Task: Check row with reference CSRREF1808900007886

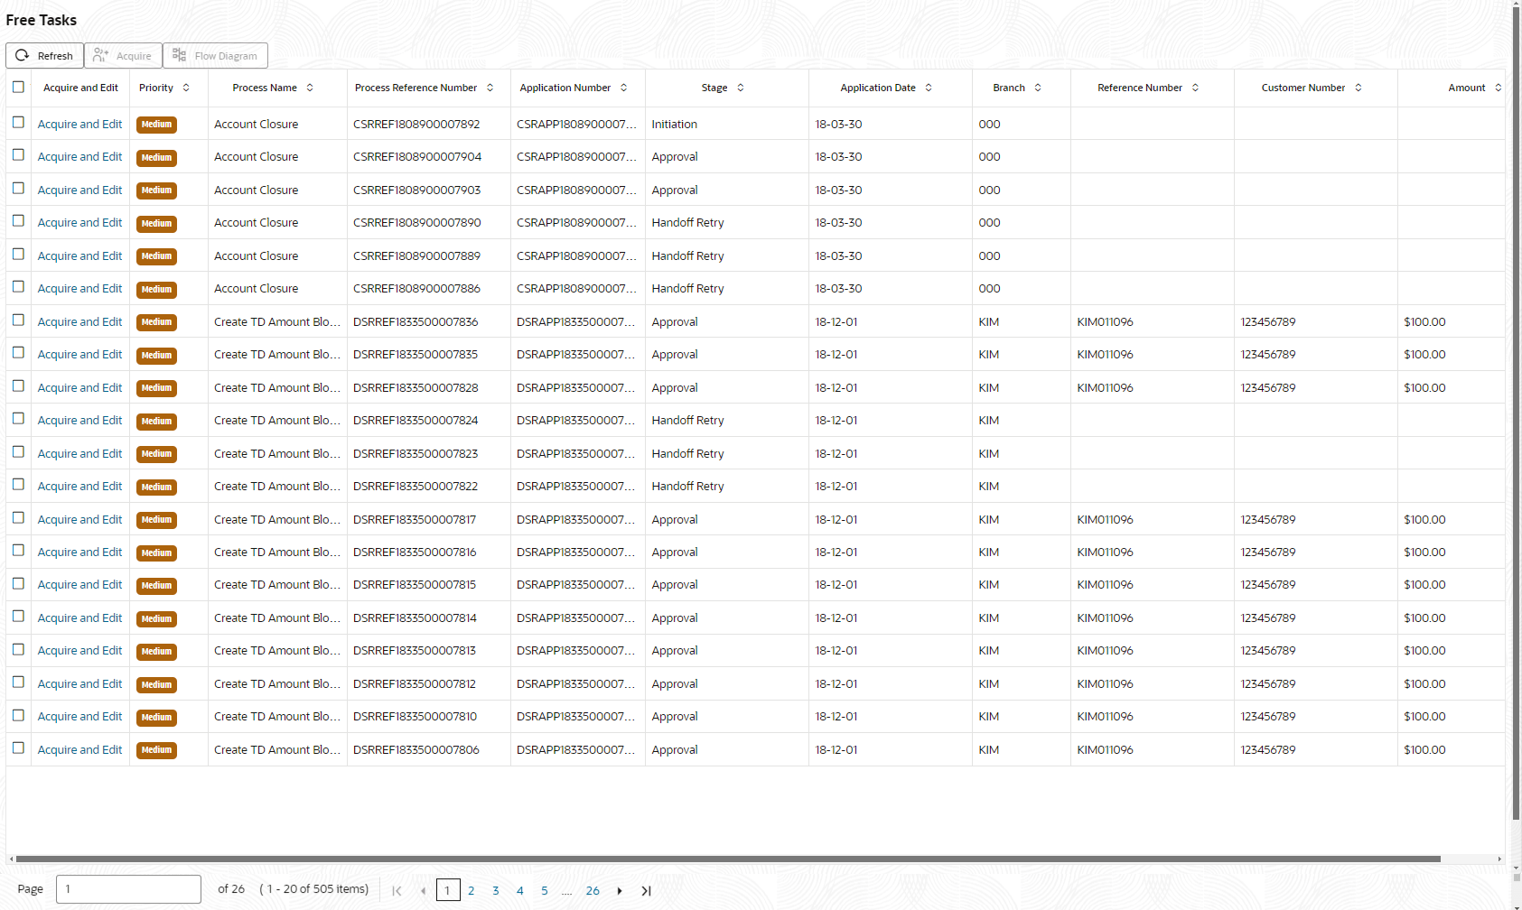Action: 18,287
